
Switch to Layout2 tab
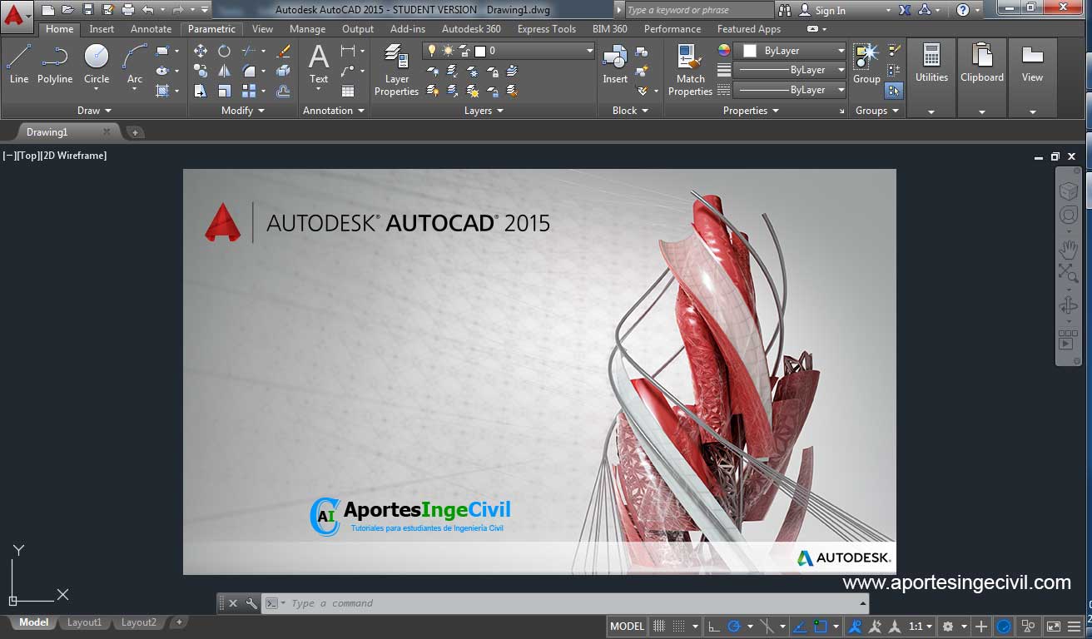tap(138, 622)
